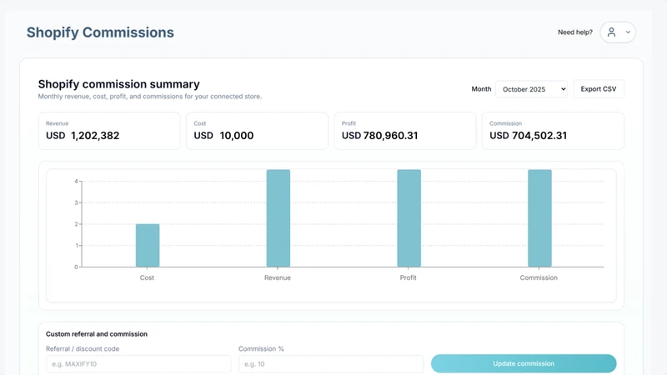Click the Revenue bar in chart
The image size is (667, 375).
tap(278, 218)
